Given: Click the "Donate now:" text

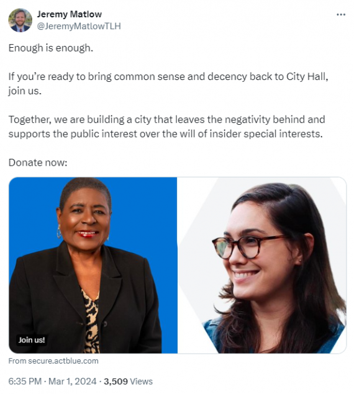Looking at the screenshot, I should point(38,163).
